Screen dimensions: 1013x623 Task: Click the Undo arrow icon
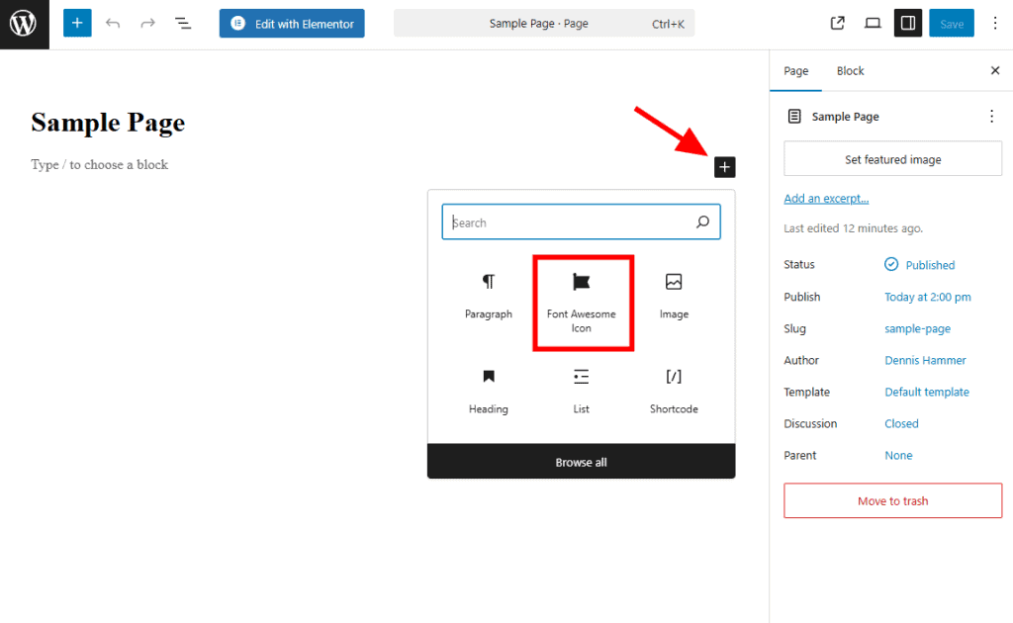coord(113,24)
